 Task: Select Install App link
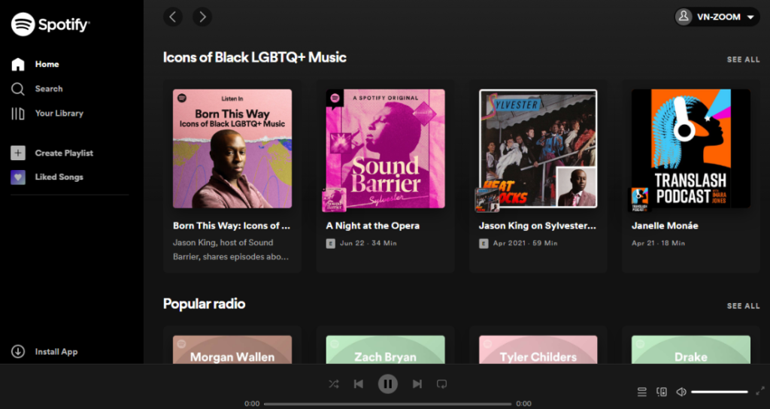56,352
